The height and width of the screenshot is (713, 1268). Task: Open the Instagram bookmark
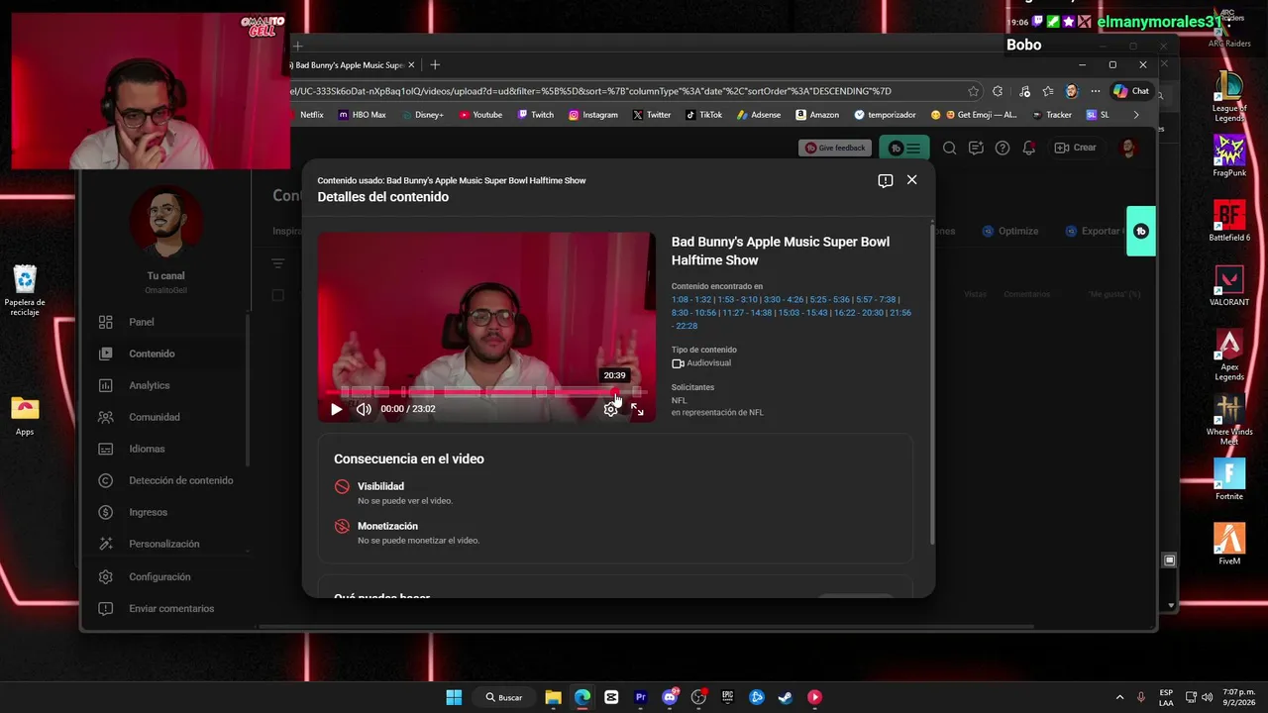[x=592, y=115]
